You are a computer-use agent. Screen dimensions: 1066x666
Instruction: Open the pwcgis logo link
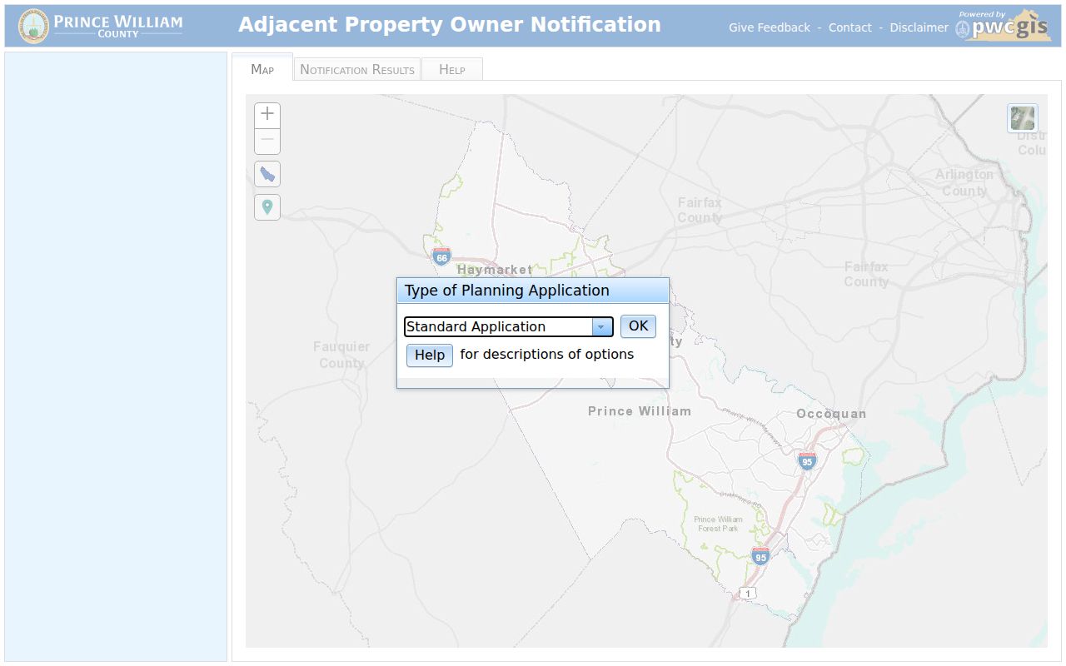(1002, 27)
